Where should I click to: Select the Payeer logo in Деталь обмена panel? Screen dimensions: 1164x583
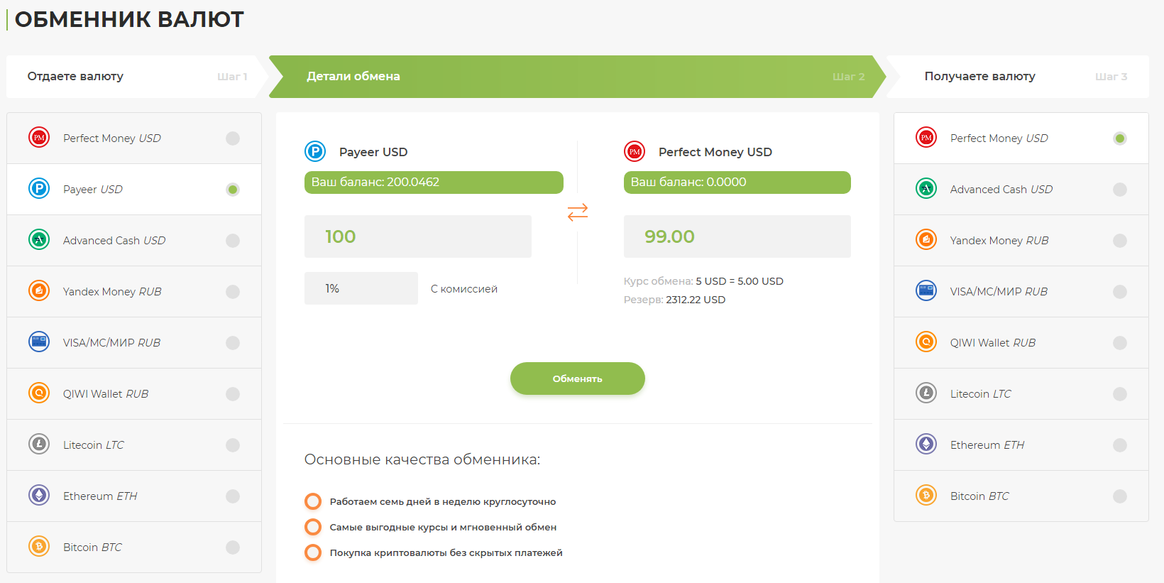tap(315, 151)
